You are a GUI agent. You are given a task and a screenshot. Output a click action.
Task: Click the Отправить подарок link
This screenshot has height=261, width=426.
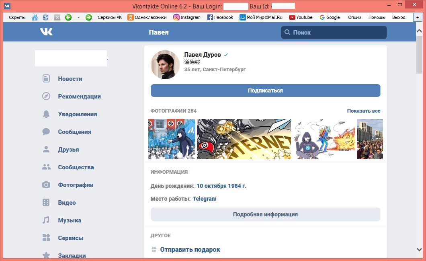point(190,250)
